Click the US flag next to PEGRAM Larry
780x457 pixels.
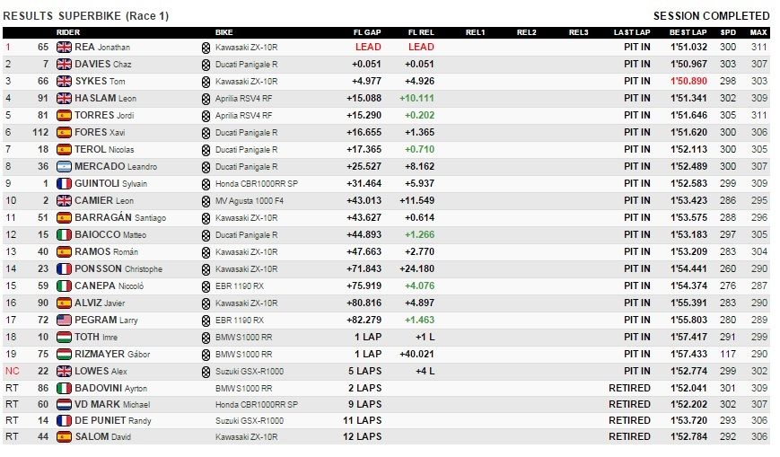[x=64, y=321]
